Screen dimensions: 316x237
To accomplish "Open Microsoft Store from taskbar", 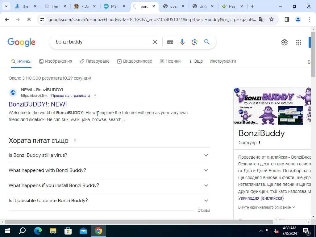I will [68, 231].
